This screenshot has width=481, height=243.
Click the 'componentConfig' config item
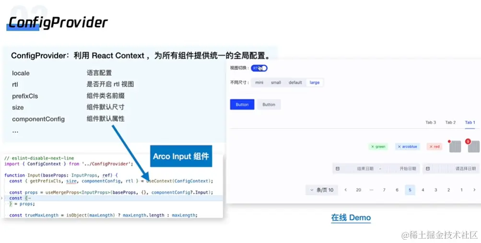[38, 119]
